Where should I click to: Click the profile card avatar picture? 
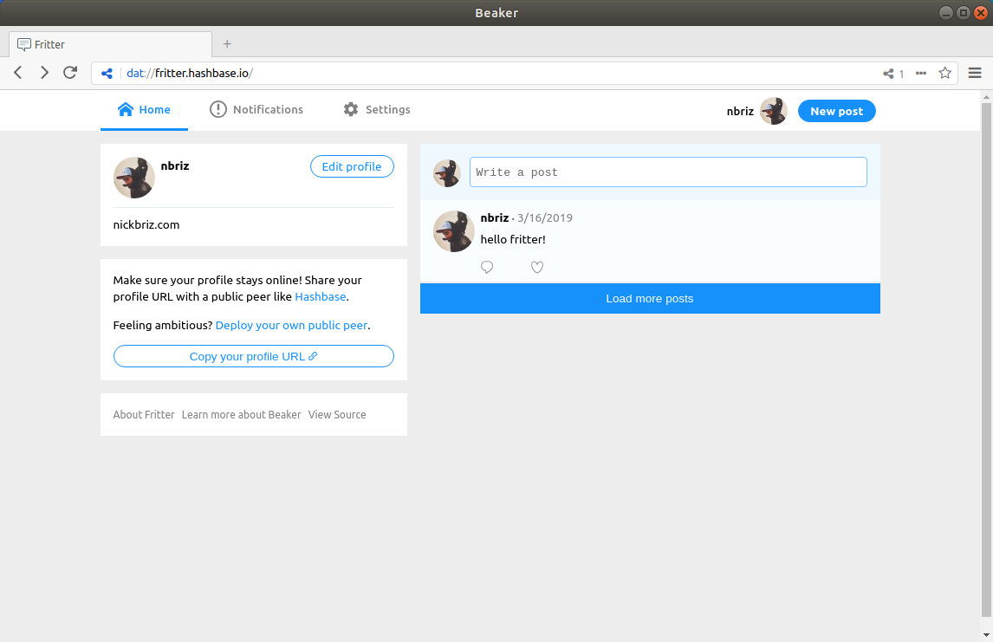[134, 178]
